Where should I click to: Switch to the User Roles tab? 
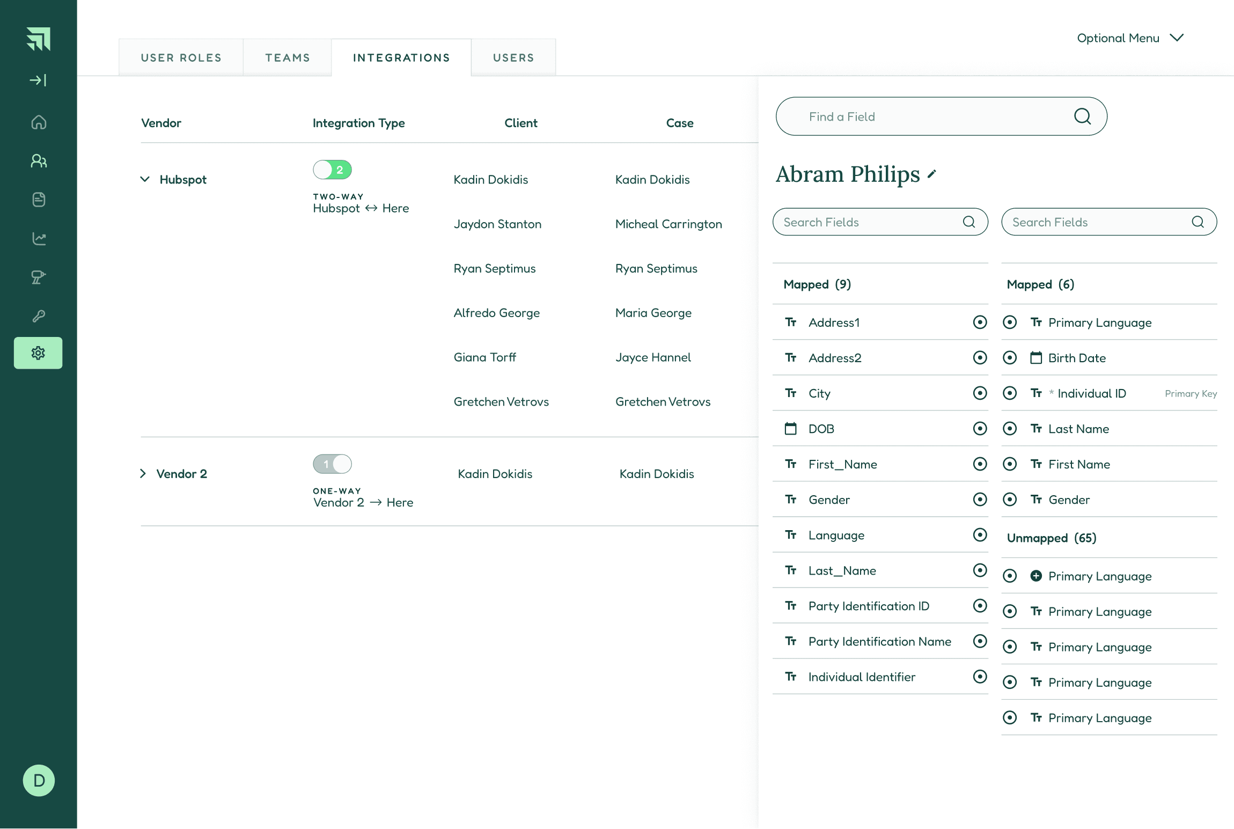pyautogui.click(x=181, y=57)
